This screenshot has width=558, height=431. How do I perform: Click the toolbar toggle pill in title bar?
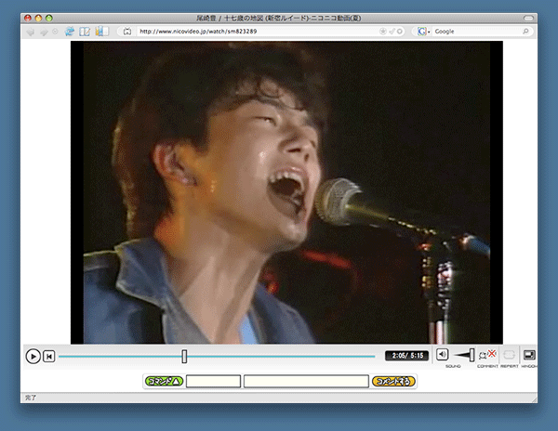point(528,18)
